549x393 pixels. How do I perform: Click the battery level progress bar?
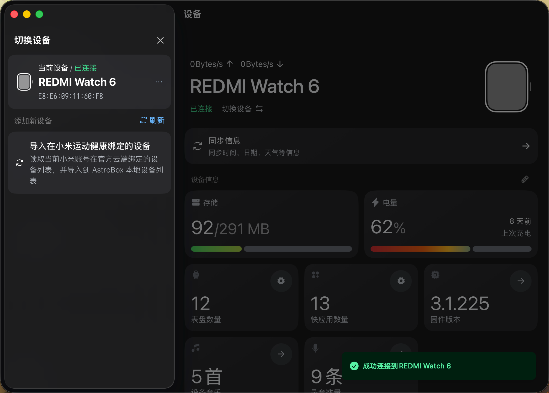(x=451, y=249)
